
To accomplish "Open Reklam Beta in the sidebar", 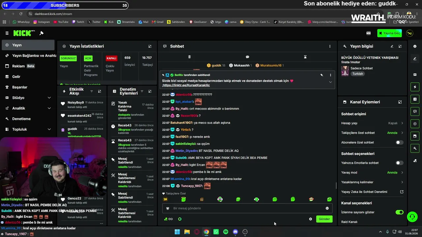I will tap(28, 66).
